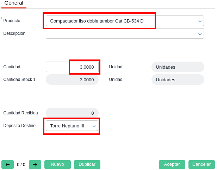Confirm with the Aceptar button
This screenshot has width=217, height=170.
pos(172,164)
